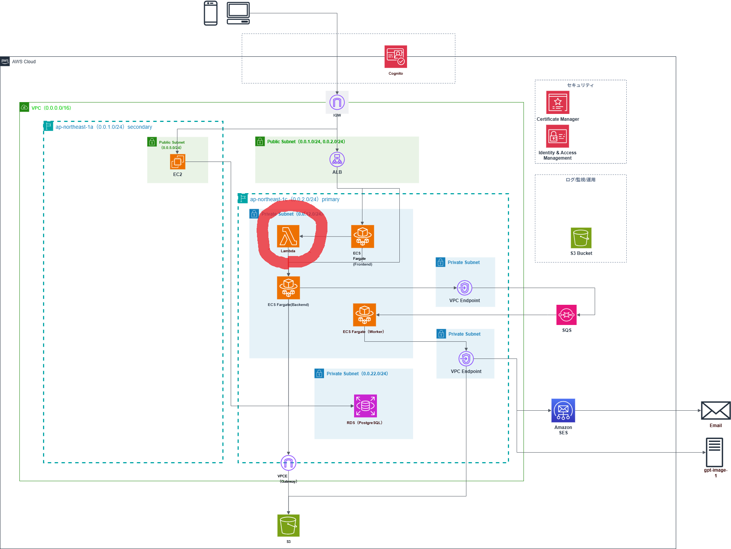Select the SQS queue icon
Screen dimensions: 731x549
coord(566,315)
